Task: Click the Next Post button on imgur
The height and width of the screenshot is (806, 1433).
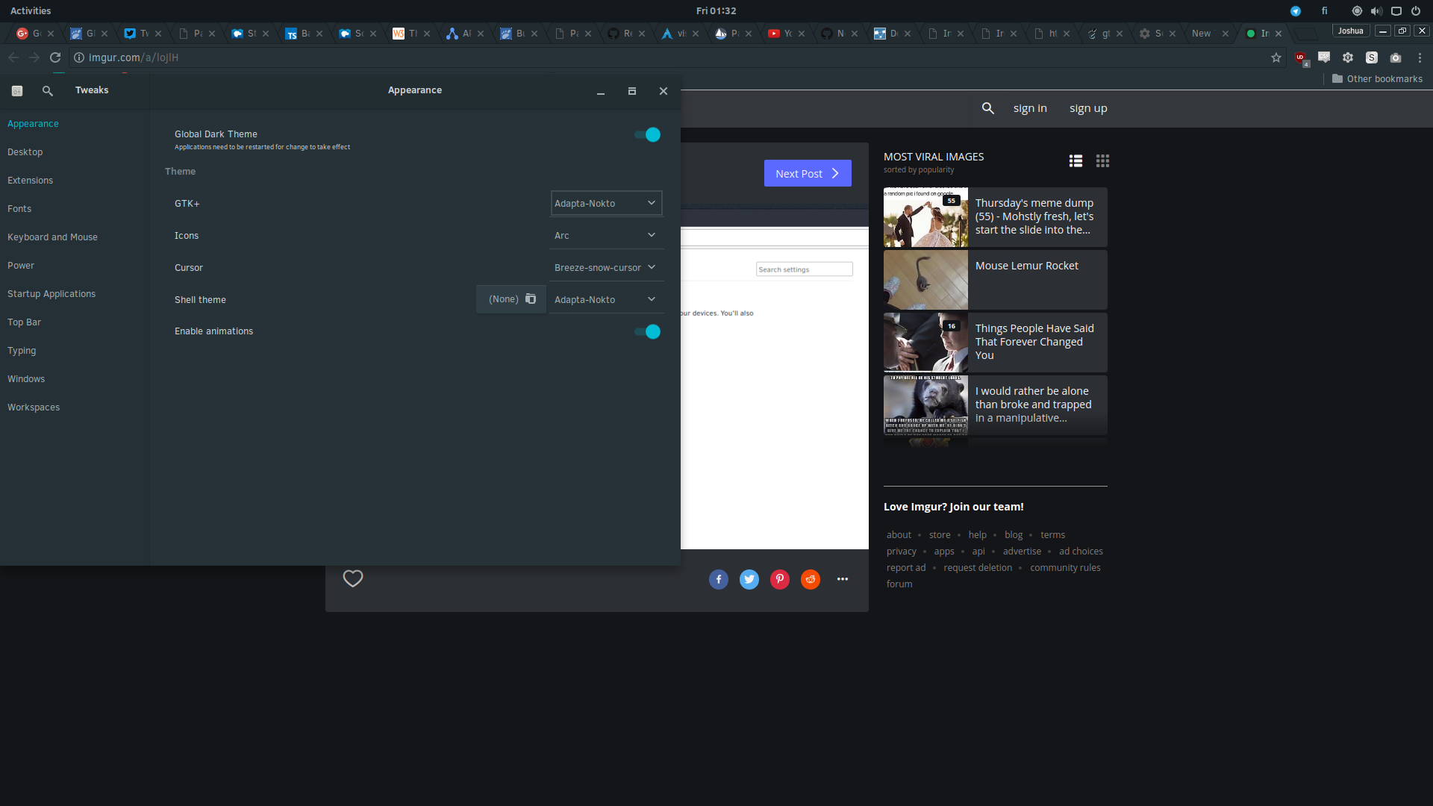Action: point(808,173)
